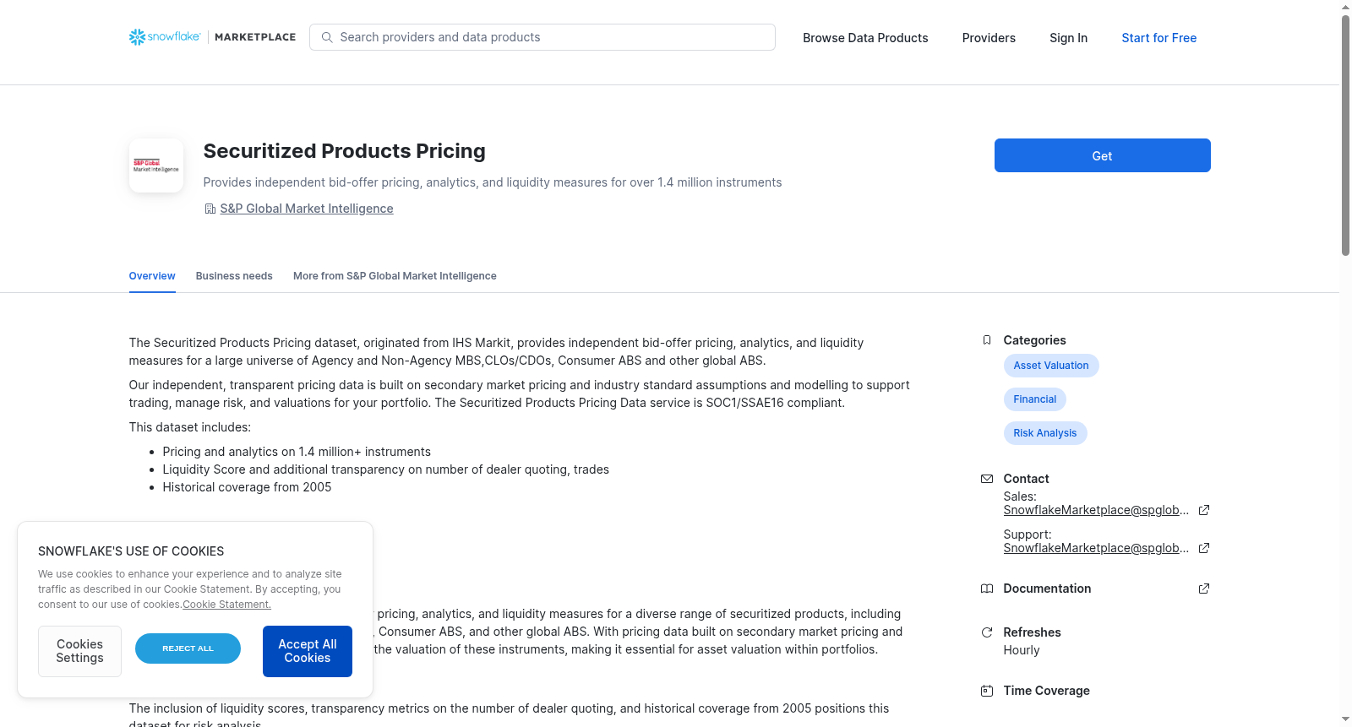Screen dimensions: 1352x727
Task: Click the scrollbar down arrow
Action: tap(1345, 719)
